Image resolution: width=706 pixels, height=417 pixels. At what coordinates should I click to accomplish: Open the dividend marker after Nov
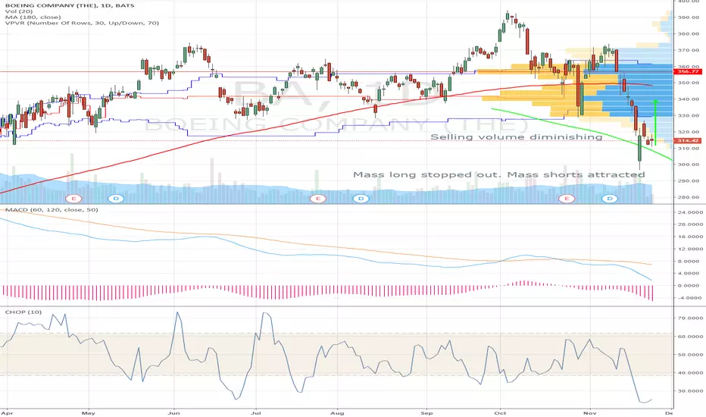pyautogui.click(x=610, y=199)
